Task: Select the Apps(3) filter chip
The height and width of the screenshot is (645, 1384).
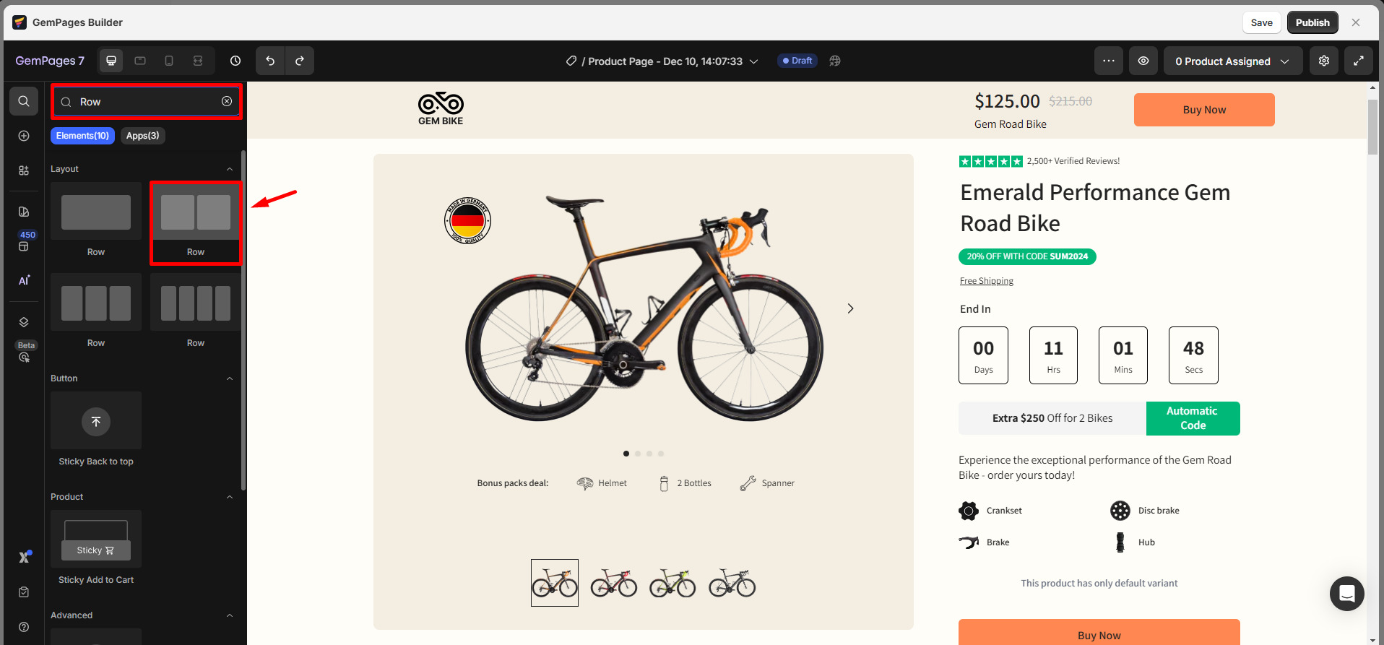Action: pos(142,135)
